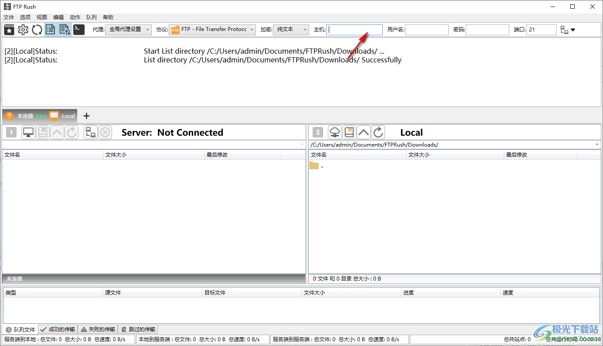Expand the server pane path dropdown
The height and width of the screenshot is (346, 603).
302,144
